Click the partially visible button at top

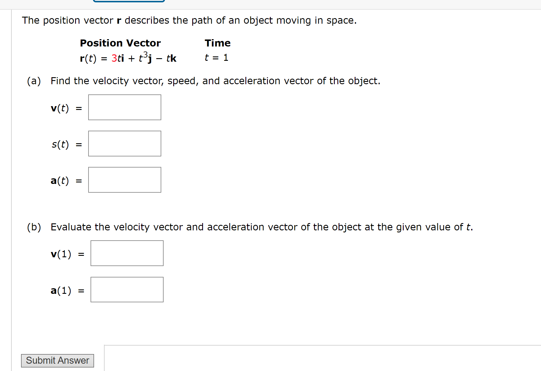[x=129, y=1]
